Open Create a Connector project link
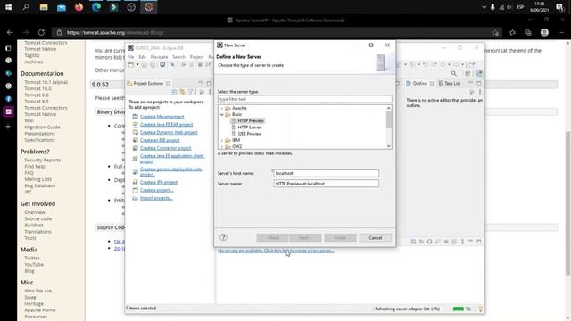This screenshot has width=571, height=321. (165, 148)
